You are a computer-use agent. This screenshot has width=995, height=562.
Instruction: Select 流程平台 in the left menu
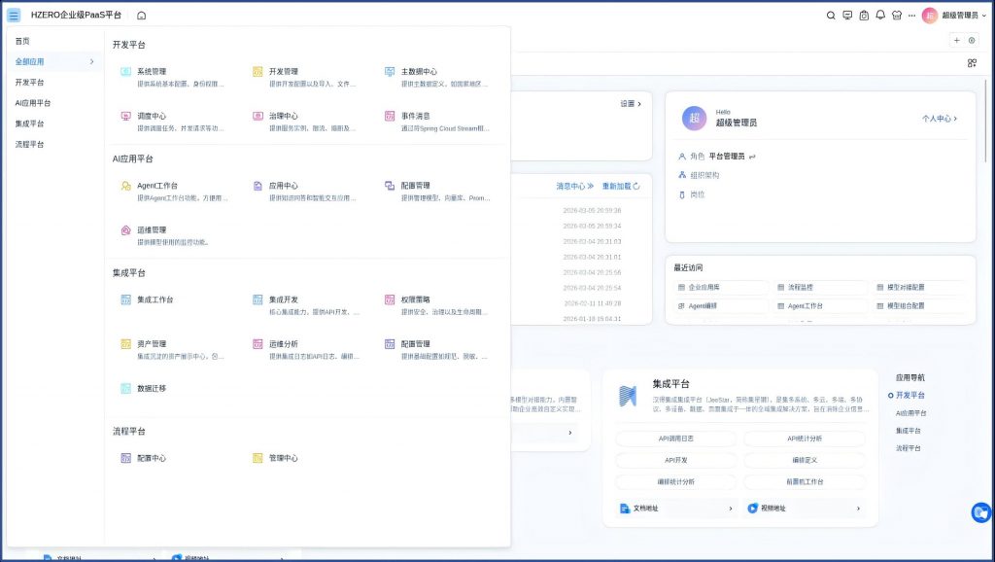click(x=29, y=144)
